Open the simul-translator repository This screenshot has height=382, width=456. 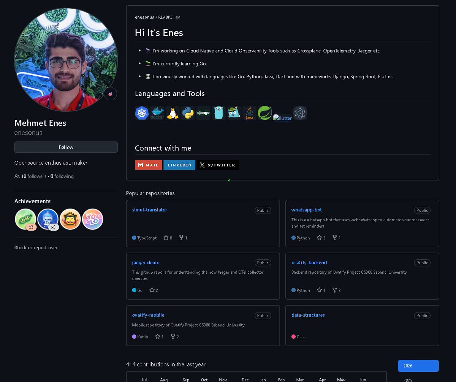(x=150, y=210)
